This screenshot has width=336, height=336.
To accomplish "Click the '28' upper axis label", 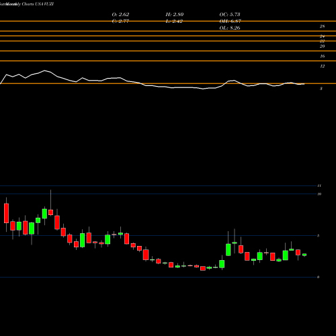I will click(x=322, y=26).
